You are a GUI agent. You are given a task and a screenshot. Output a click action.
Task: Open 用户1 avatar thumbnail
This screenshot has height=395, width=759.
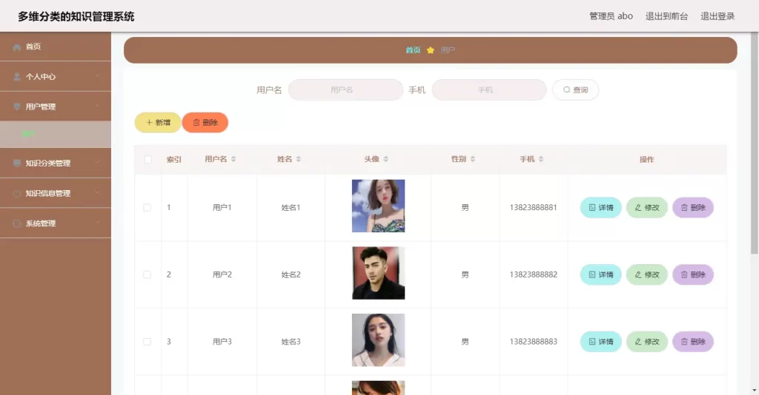(x=378, y=206)
